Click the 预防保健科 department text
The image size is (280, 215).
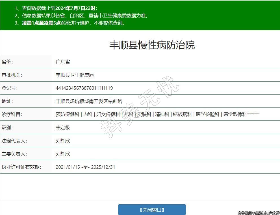[68, 114]
